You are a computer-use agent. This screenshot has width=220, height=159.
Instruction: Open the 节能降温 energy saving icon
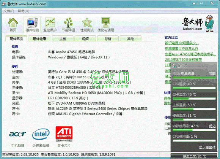tap(68, 25)
